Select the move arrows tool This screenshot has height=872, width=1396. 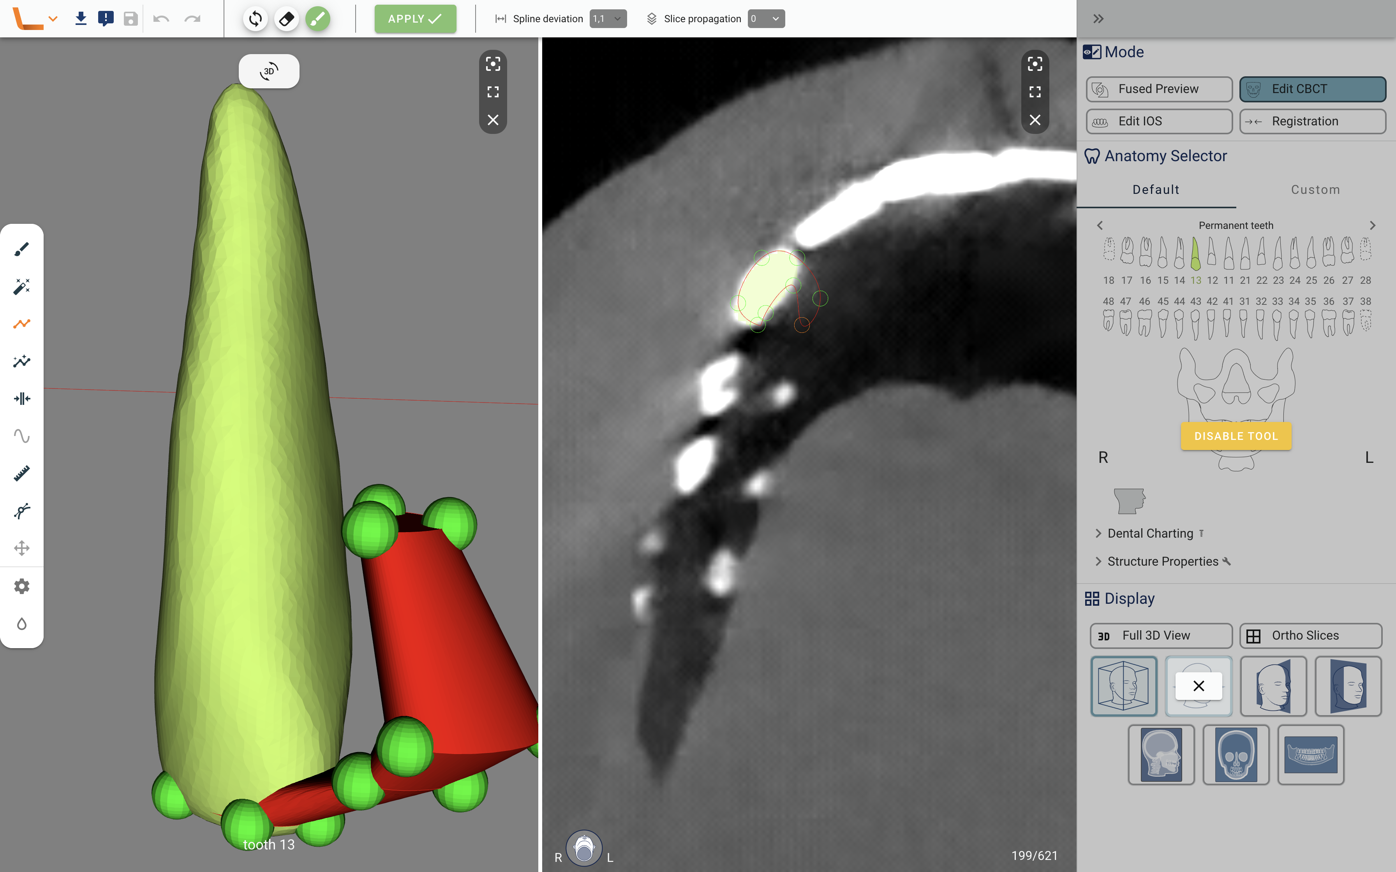coord(21,548)
